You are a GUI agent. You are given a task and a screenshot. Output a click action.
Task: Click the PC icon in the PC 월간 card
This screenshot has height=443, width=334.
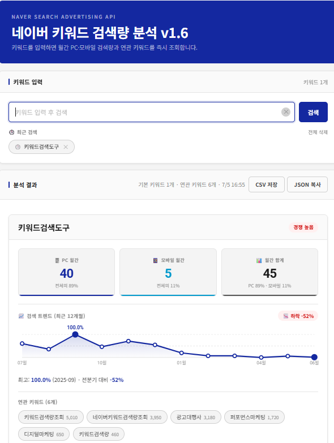(x=57, y=260)
